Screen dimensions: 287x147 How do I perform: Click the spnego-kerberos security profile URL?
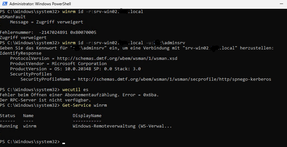pos(175,79)
